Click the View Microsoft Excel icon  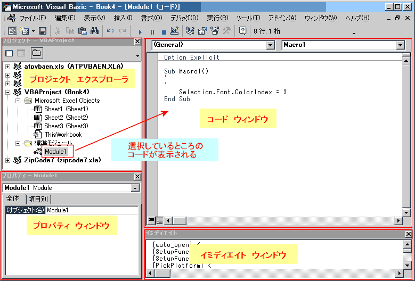pos(12,31)
